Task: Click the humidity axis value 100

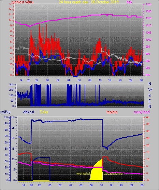Action: point(5,117)
